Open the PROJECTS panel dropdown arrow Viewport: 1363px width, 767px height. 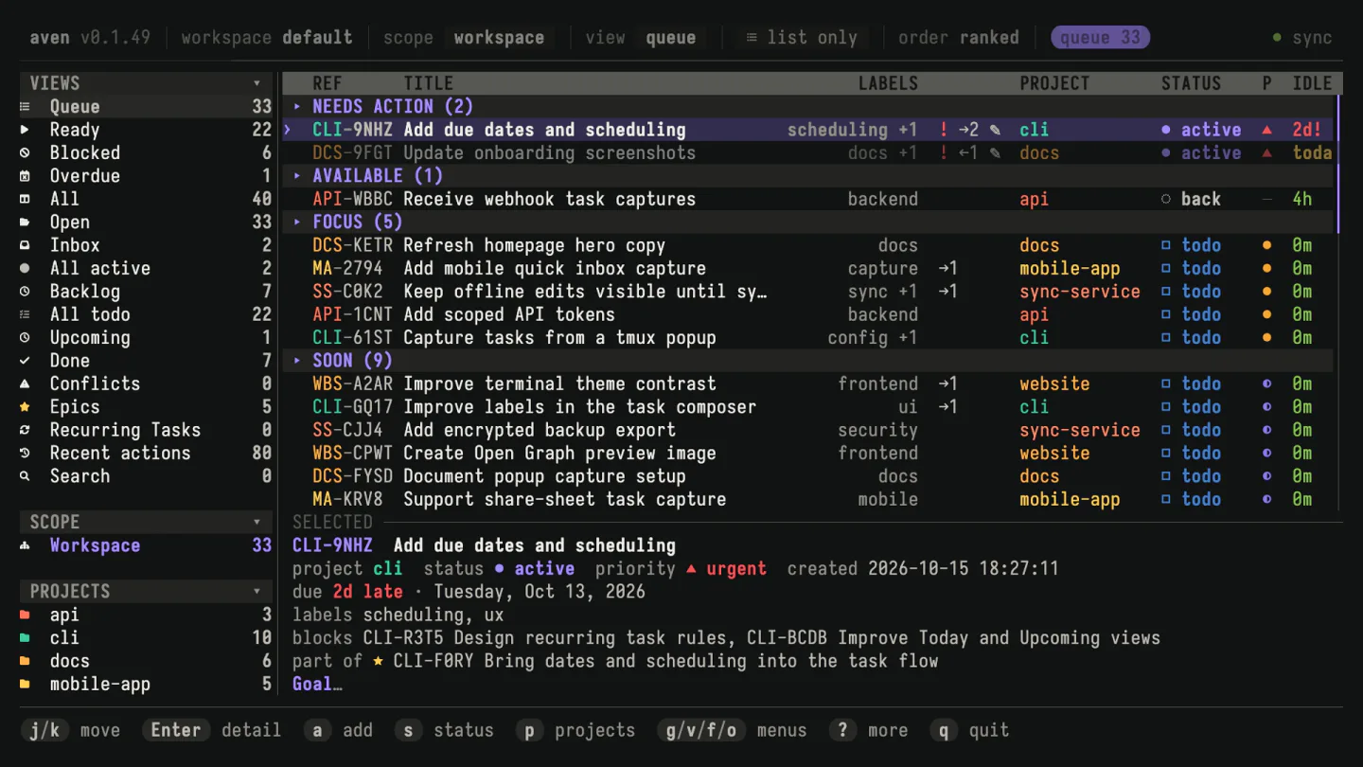(257, 592)
